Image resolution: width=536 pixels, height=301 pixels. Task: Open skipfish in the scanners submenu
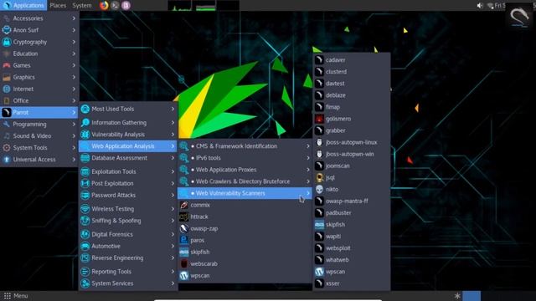click(352, 225)
